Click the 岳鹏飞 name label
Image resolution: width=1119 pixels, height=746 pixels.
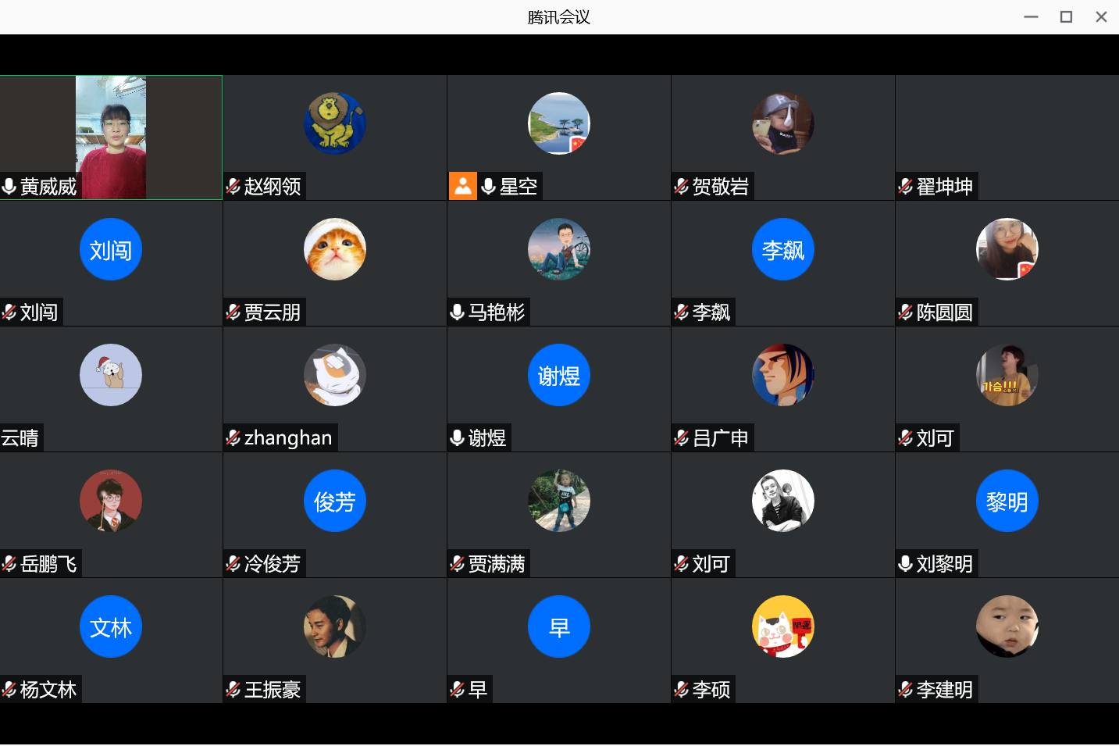pos(48,564)
